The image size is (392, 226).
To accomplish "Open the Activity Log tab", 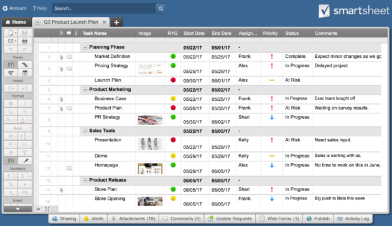I will [353, 219].
